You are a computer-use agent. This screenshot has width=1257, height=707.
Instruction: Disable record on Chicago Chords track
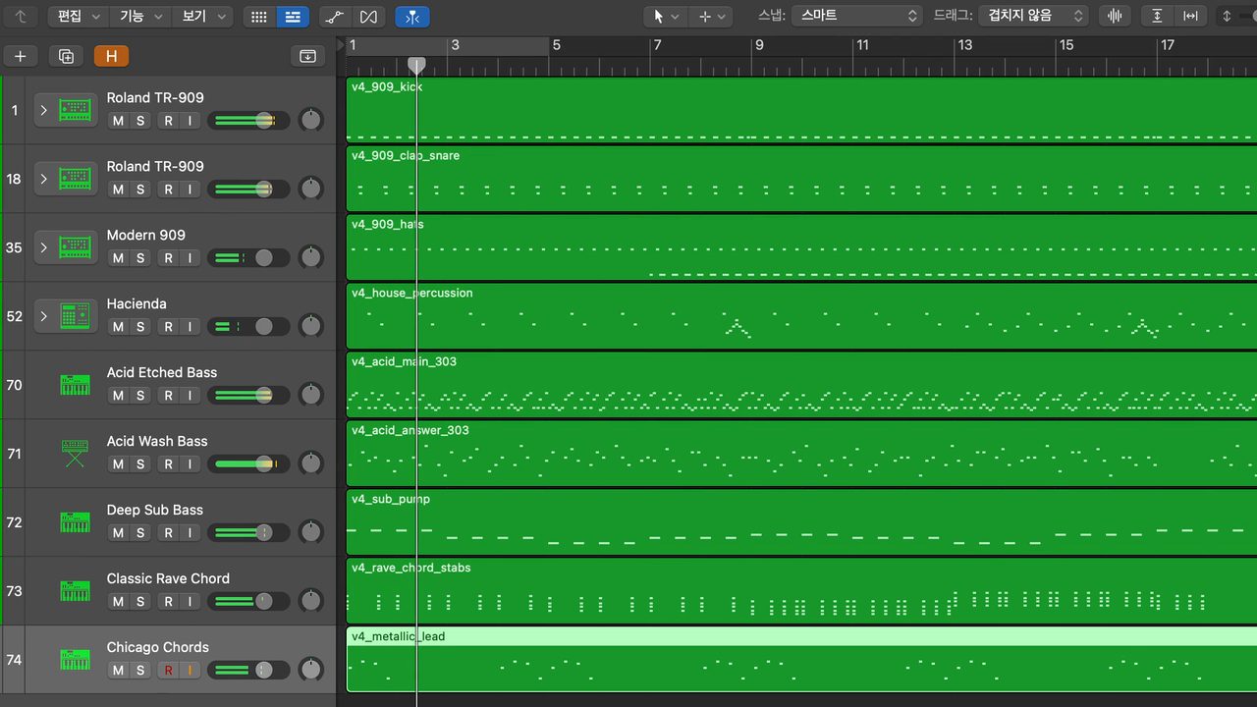click(x=168, y=671)
